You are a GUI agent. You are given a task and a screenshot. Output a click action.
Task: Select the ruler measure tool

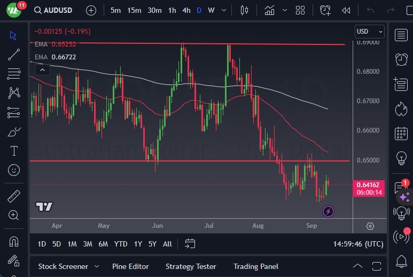pyautogui.click(x=14, y=196)
